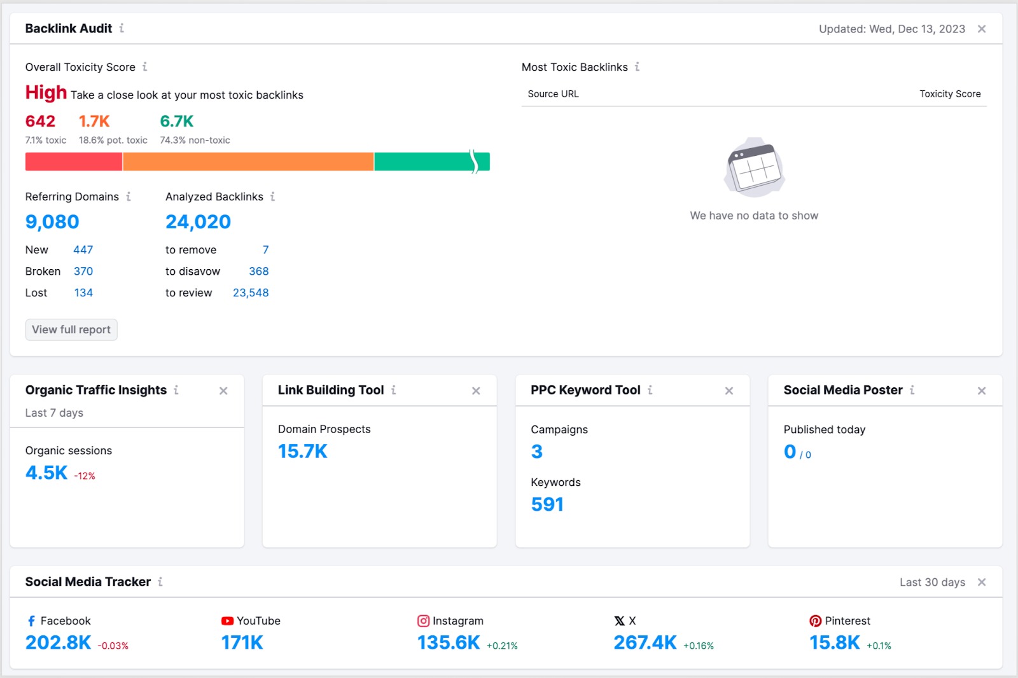Viewport: 1018px width, 678px height.
Task: Close the Backlink Audit widget
Action: tap(982, 29)
